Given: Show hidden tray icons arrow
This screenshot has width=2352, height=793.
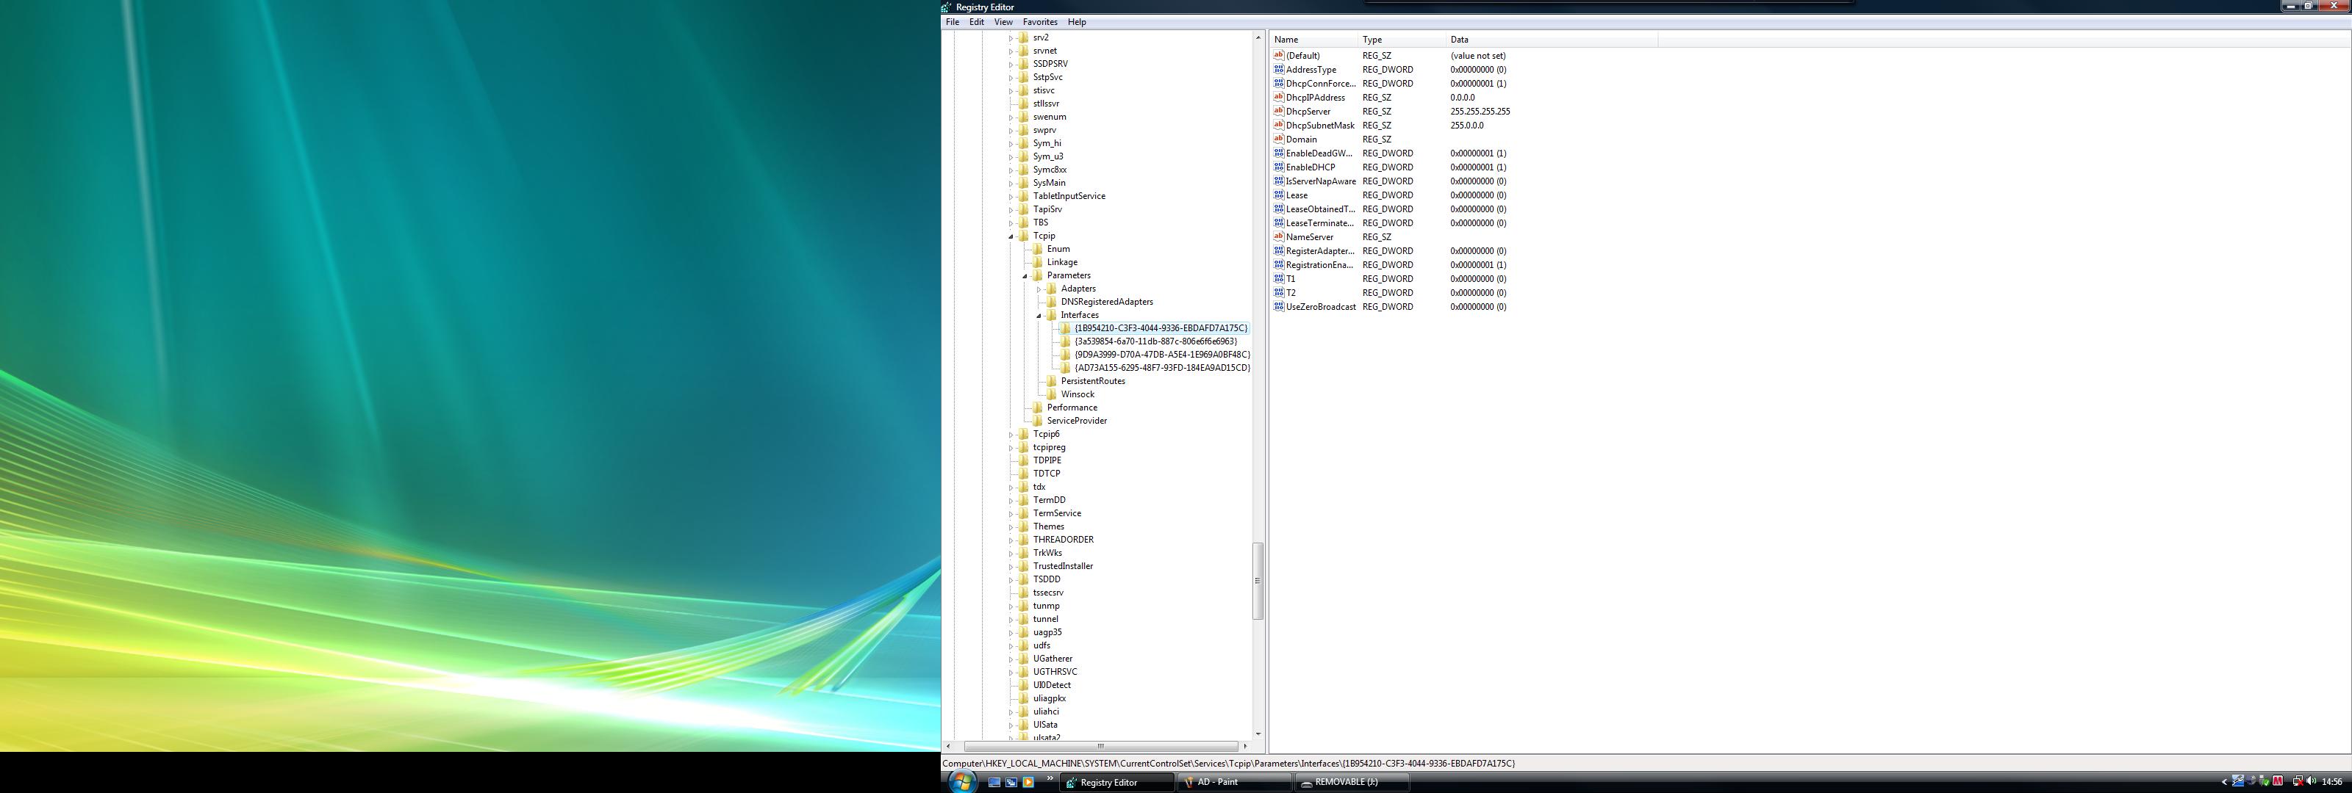Looking at the screenshot, I should click(2224, 781).
